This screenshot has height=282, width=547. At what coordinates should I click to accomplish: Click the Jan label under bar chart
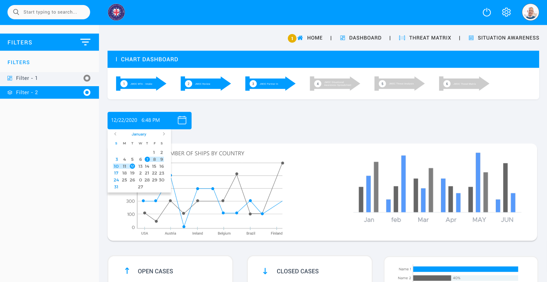[369, 220]
